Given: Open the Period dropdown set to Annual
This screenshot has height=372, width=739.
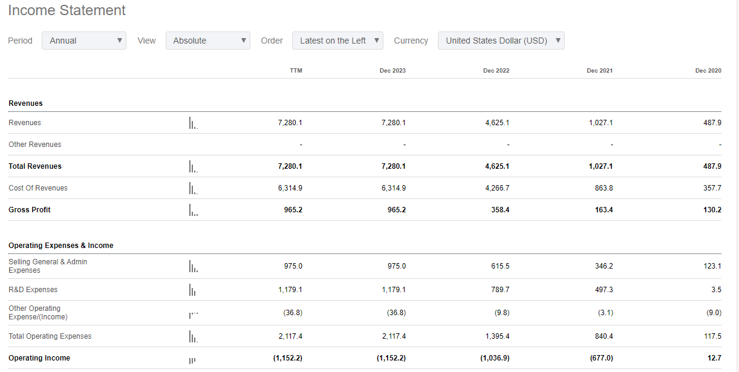Looking at the screenshot, I should (84, 41).
